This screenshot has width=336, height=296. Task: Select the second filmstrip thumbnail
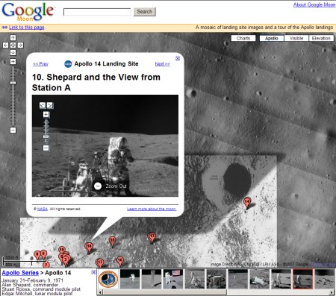pyautogui.click(x=130, y=279)
